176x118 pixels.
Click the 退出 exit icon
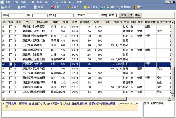[135, 7]
